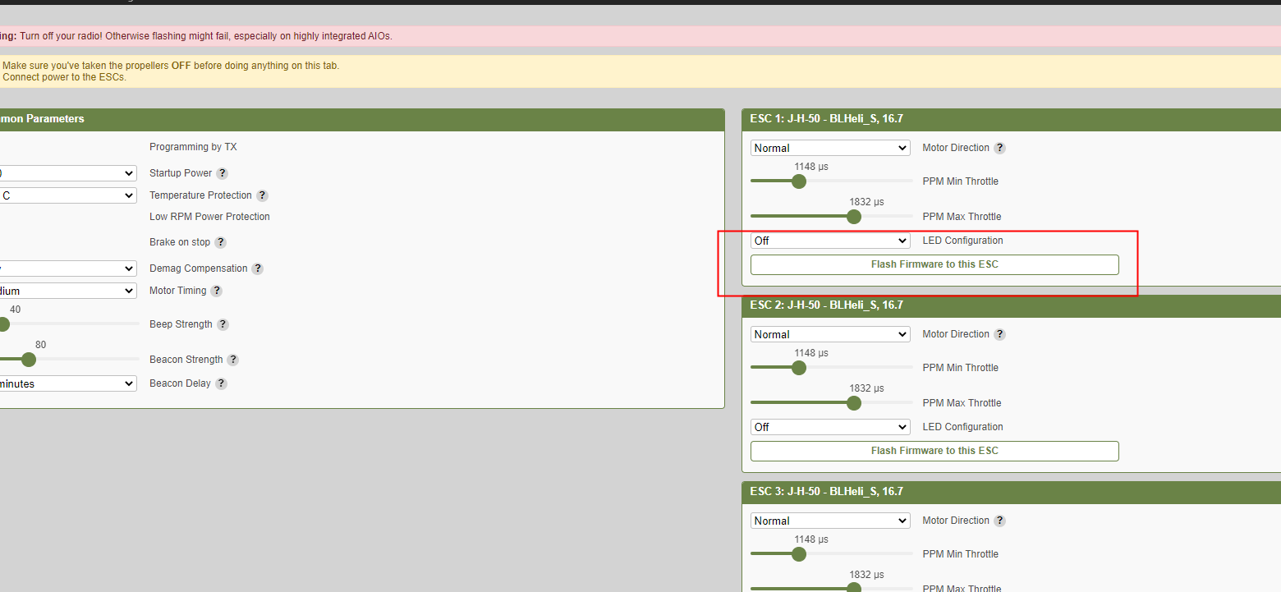The width and height of the screenshot is (1281, 592).
Task: Open Beep Strength help tooltip icon
Action: pos(223,324)
